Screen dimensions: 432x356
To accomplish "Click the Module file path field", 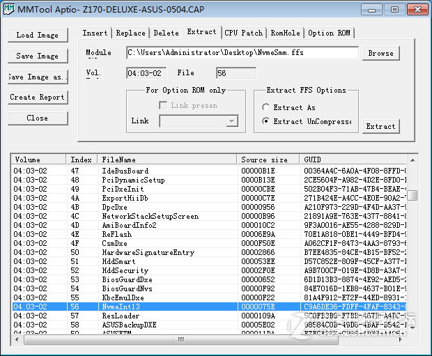I will pyautogui.click(x=242, y=53).
